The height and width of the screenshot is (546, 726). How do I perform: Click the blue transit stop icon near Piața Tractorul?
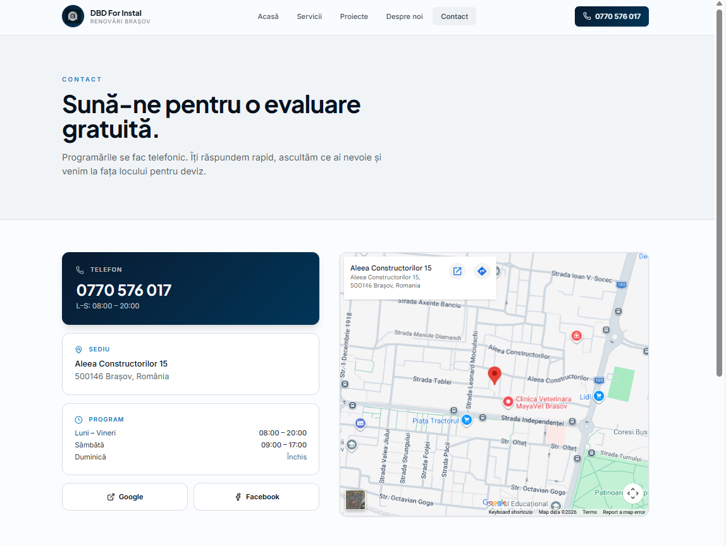[x=467, y=420]
